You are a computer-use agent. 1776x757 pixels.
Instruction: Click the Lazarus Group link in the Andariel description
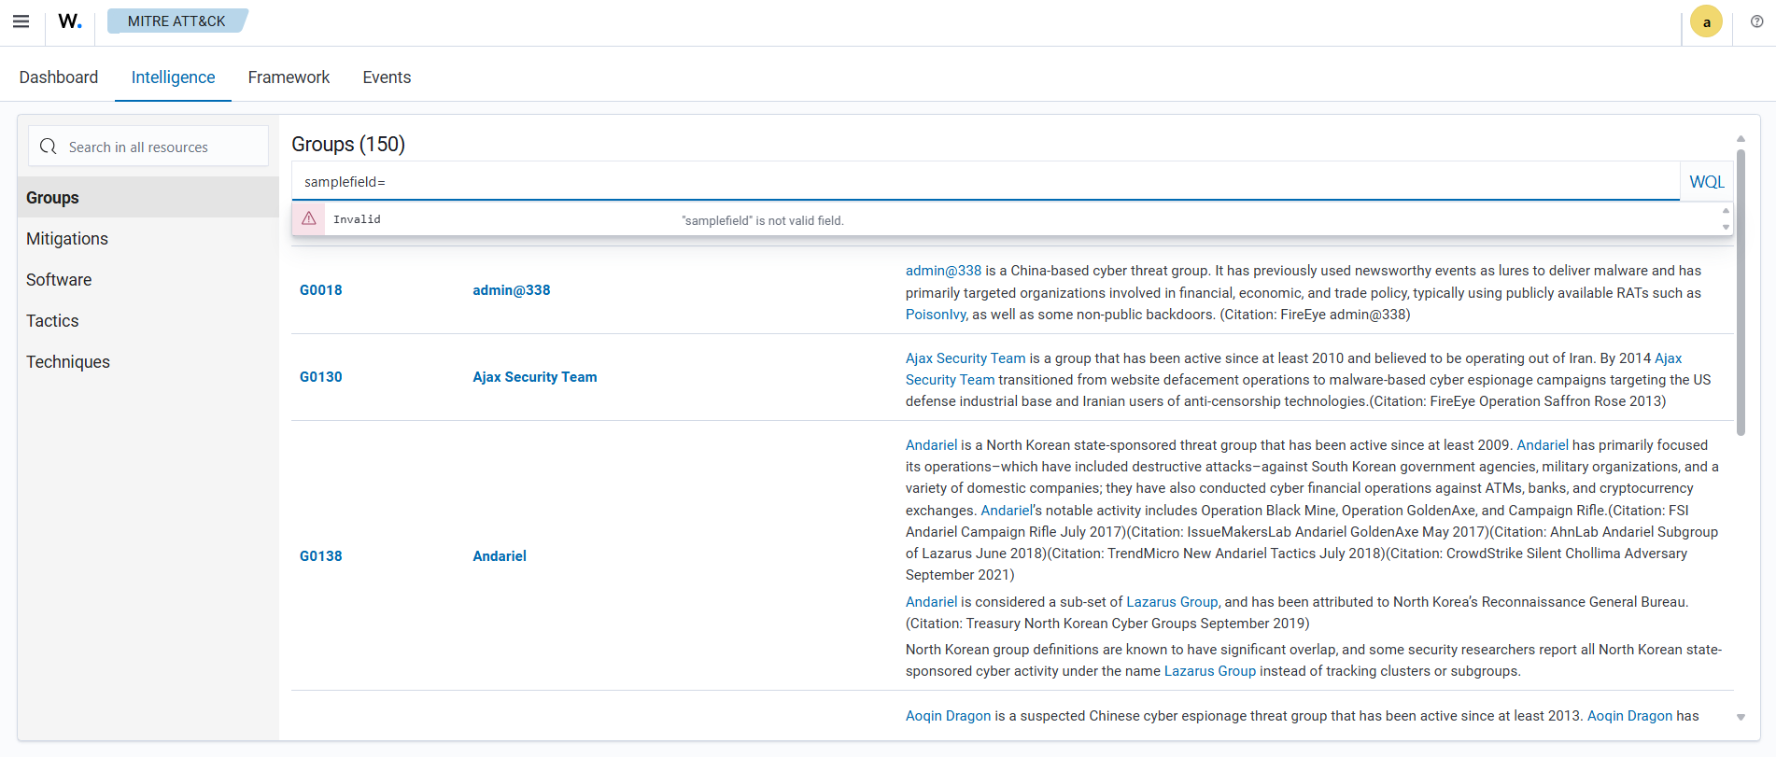click(x=1171, y=602)
